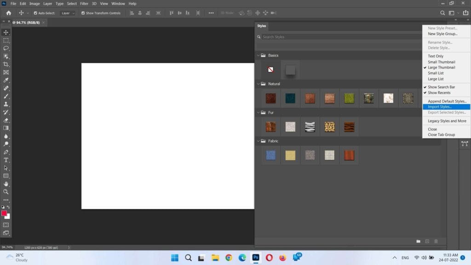Enable Show Transform Controls checkbox
Viewport: 471px width, 265px height.
pyautogui.click(x=83, y=13)
